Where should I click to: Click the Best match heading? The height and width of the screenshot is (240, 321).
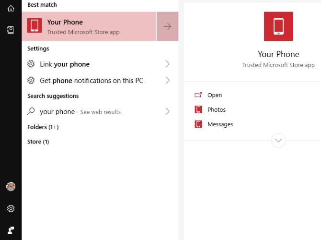click(x=42, y=4)
